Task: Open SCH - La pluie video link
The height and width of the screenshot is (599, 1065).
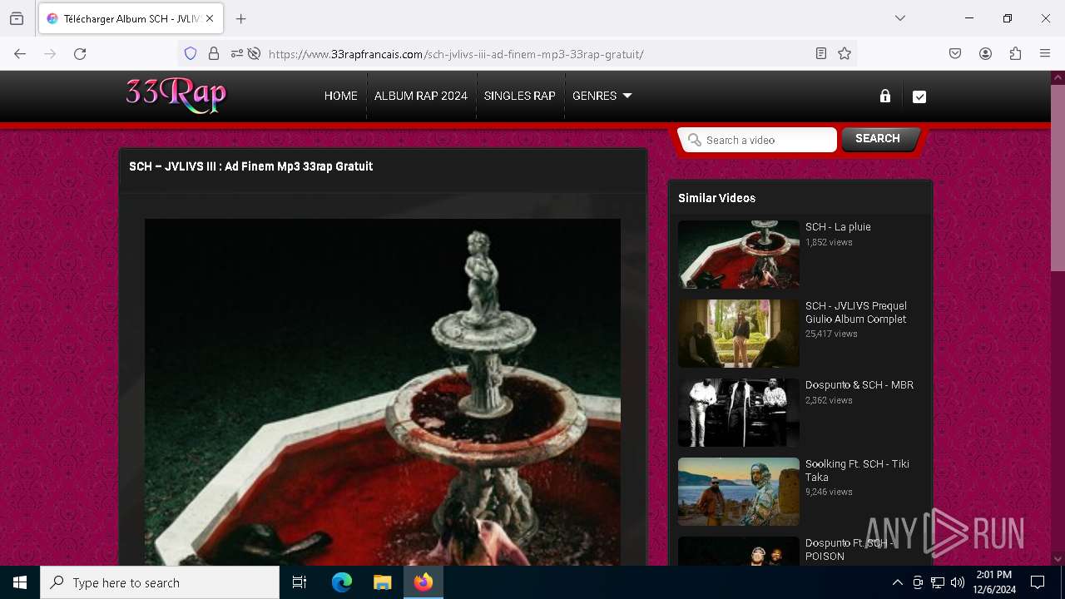Action: 838,226
